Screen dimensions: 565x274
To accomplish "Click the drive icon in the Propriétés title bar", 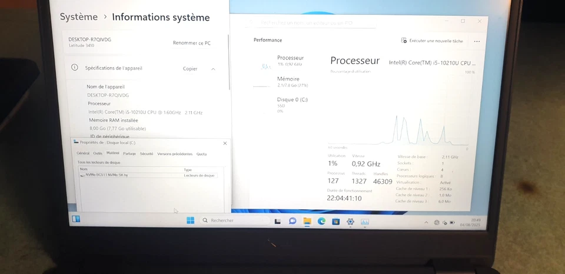I will pyautogui.click(x=76, y=142).
